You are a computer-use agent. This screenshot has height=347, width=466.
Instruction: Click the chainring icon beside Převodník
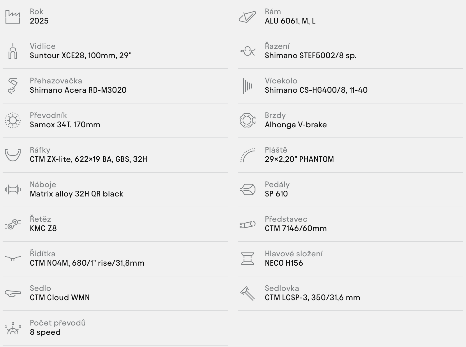tap(13, 120)
